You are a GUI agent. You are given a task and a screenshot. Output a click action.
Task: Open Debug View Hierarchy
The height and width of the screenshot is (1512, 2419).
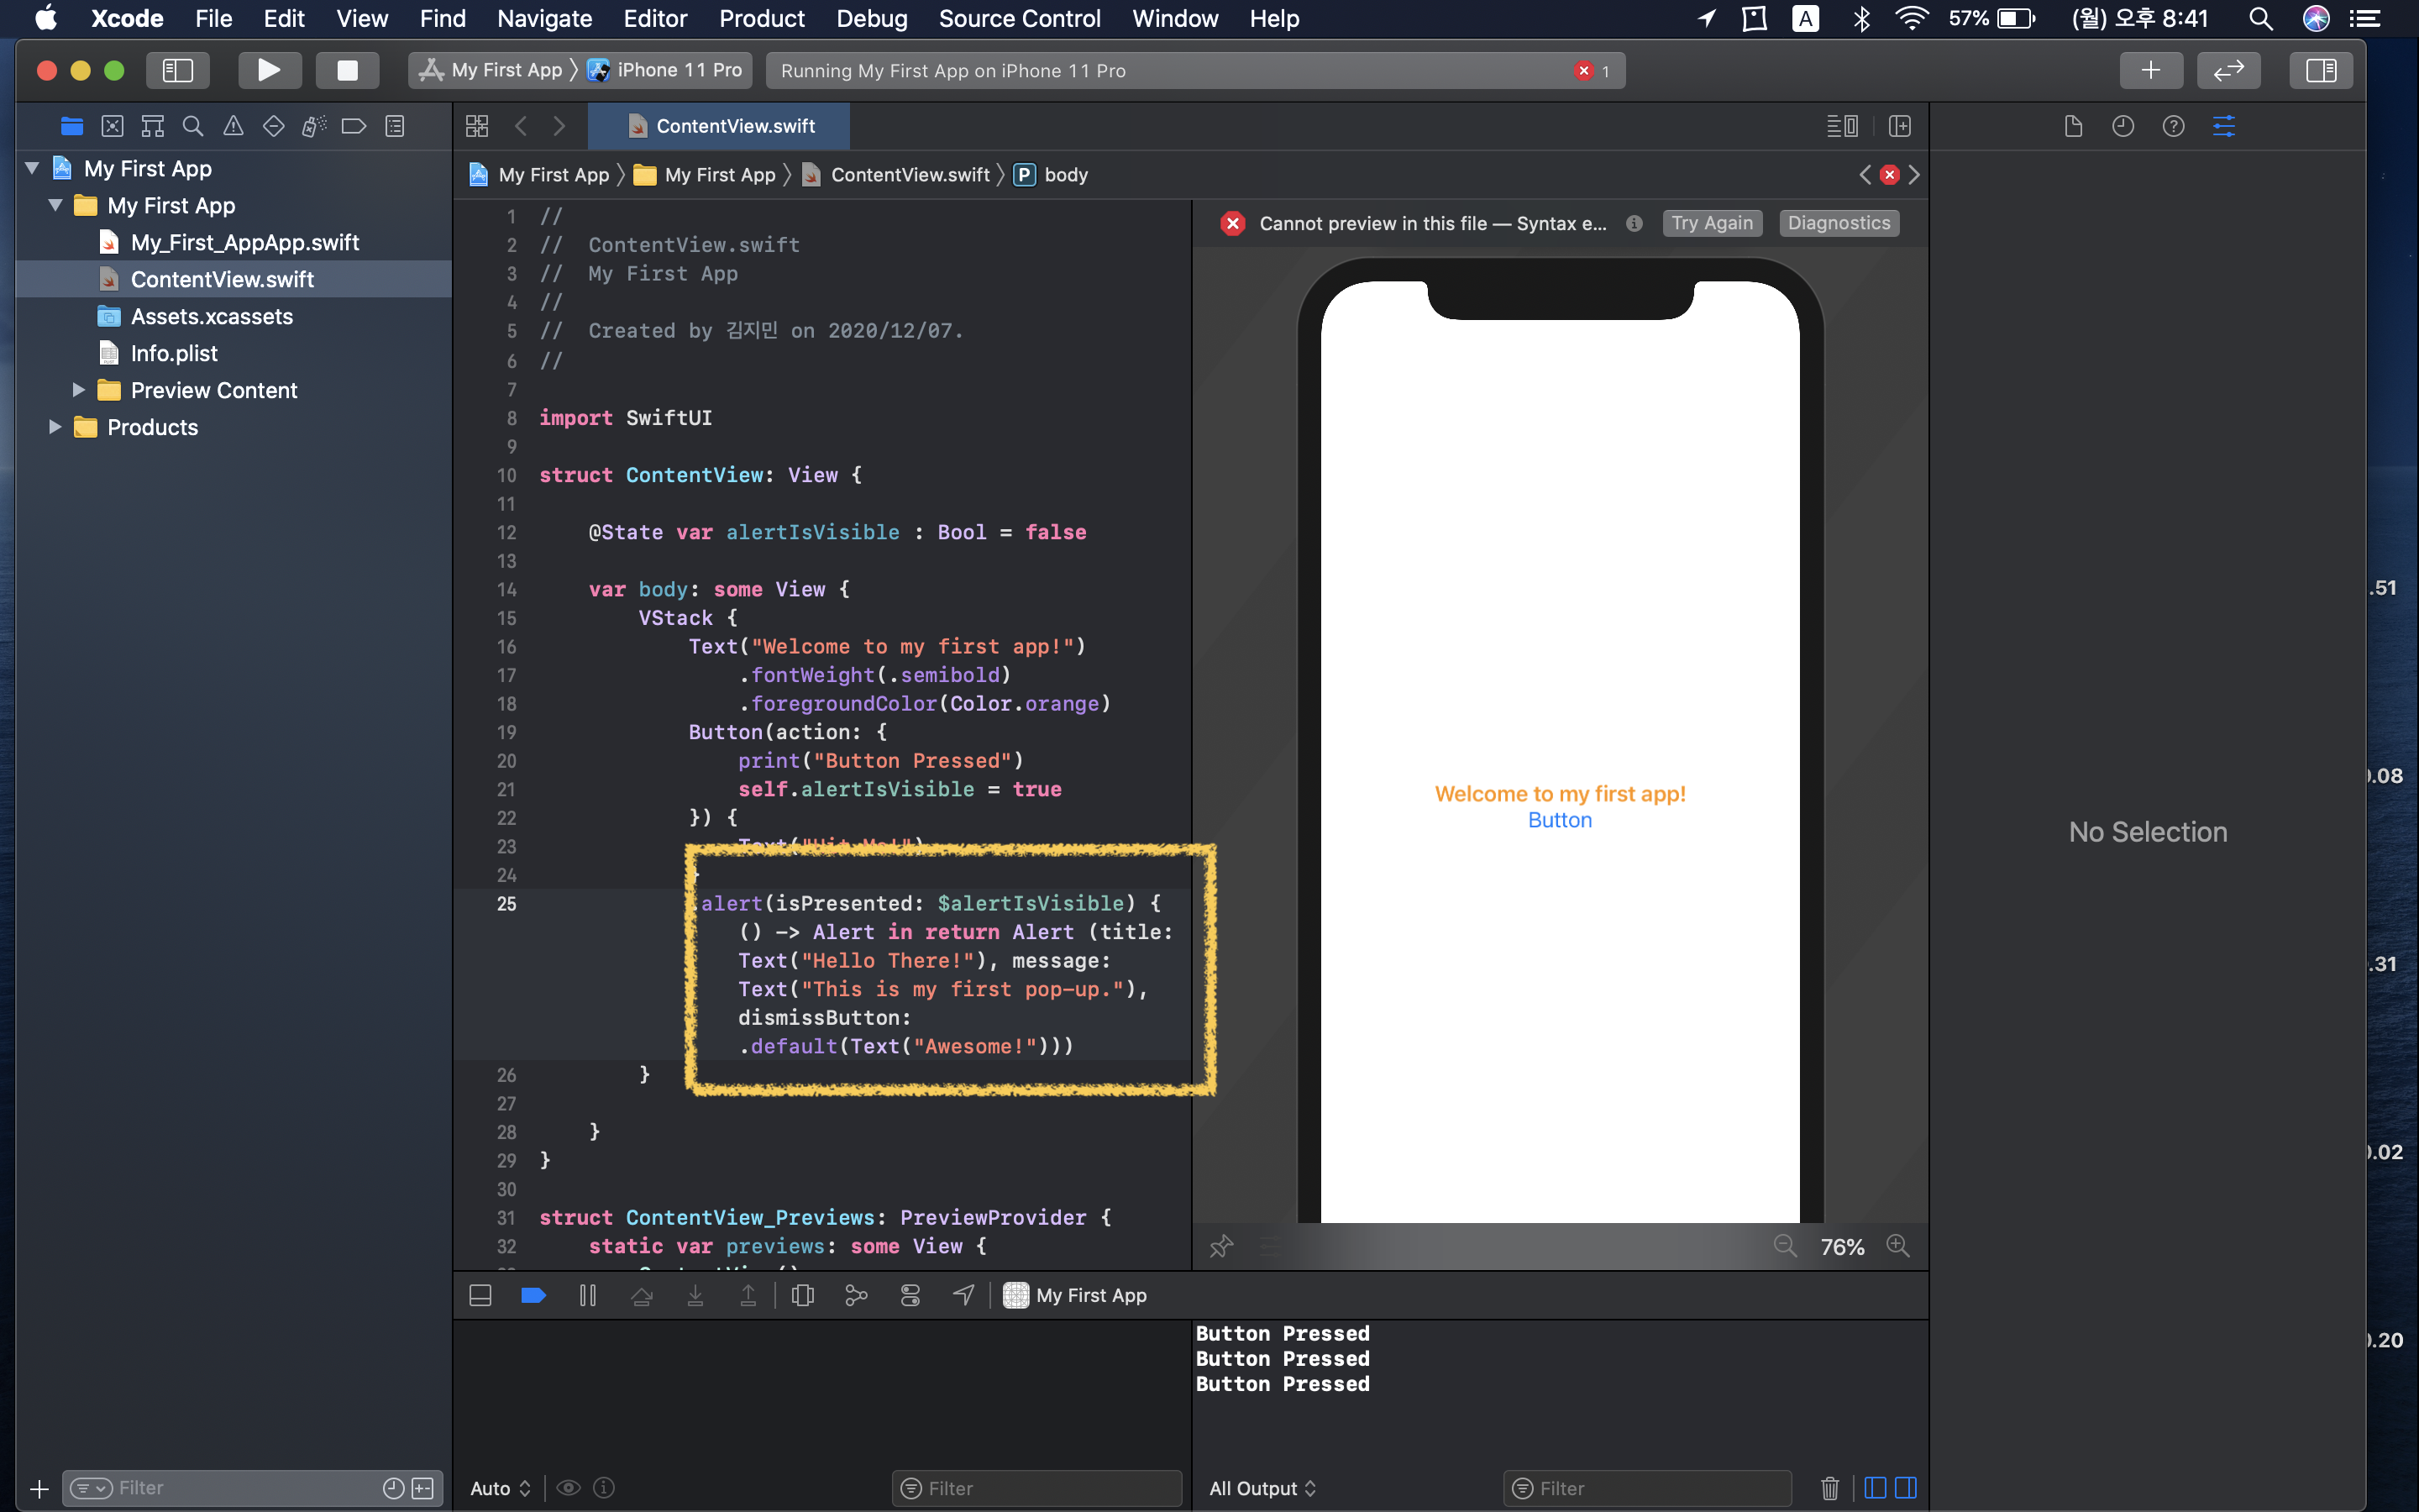[x=803, y=1295]
